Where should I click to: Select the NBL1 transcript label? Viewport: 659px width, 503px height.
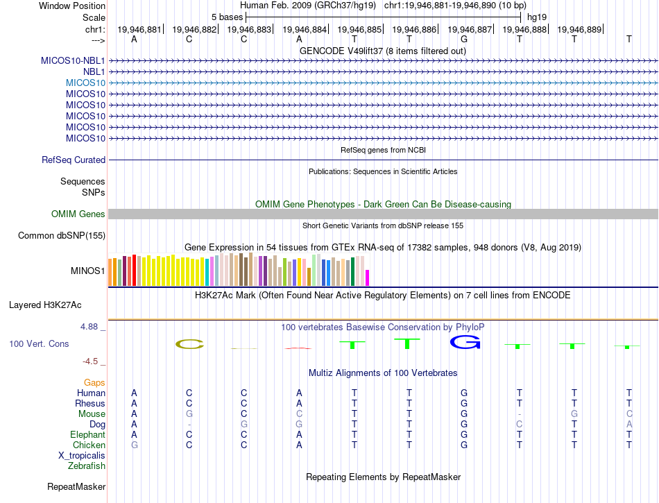click(94, 71)
